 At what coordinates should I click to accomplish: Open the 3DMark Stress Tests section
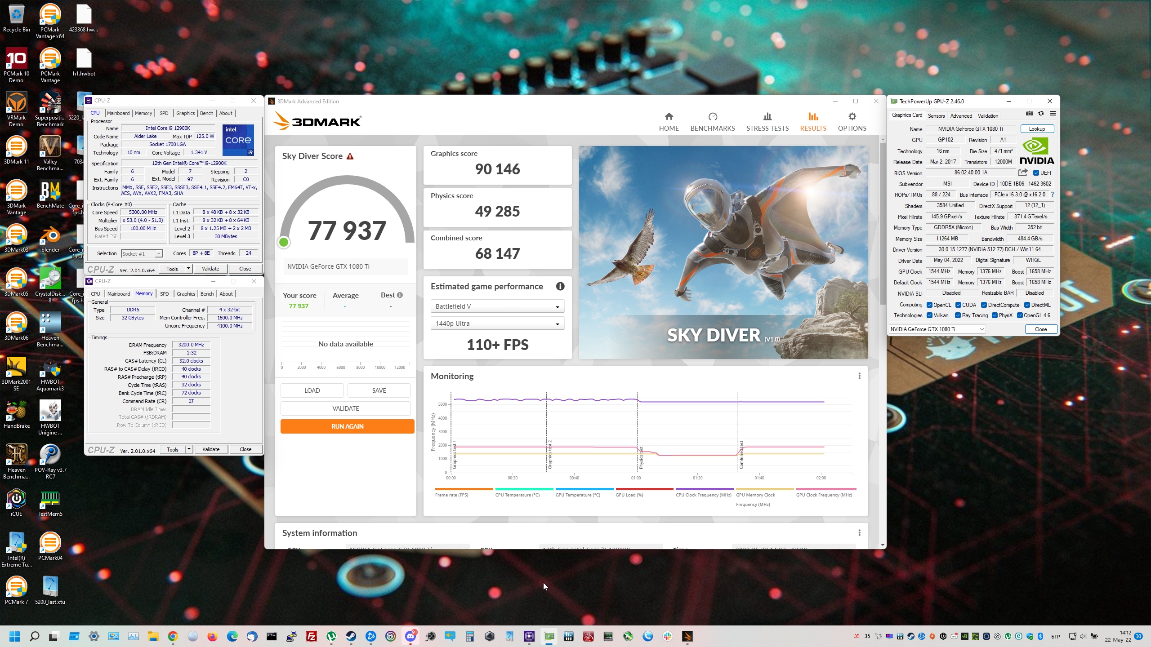coord(767,122)
